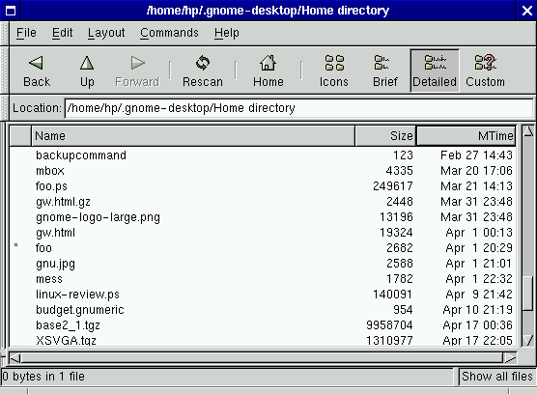This screenshot has width=537, height=394.
Task: Click the vertical scrollbar down arrow
Action: [x=528, y=340]
